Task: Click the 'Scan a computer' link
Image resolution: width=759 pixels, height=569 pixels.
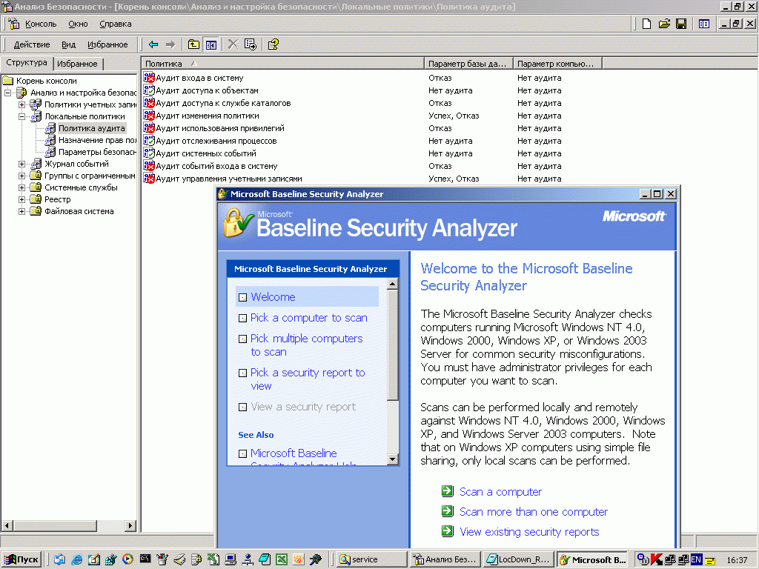Action: click(500, 492)
